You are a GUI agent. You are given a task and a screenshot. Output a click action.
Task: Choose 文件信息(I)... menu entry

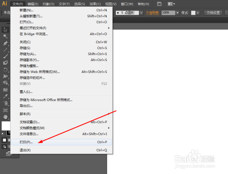pyautogui.click(x=62, y=134)
